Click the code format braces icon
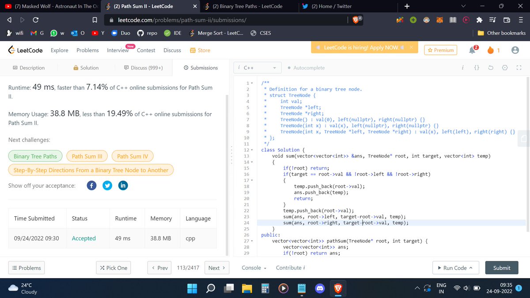The width and height of the screenshot is (530, 298). (x=477, y=68)
